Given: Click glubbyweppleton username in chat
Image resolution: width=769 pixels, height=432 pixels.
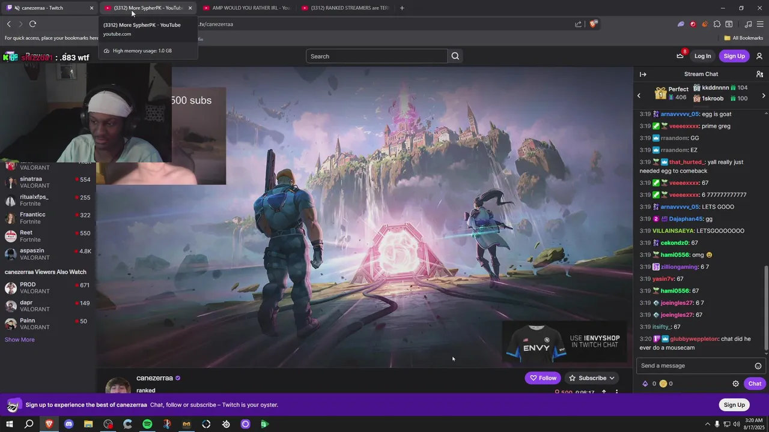Looking at the screenshot, I should (x=694, y=339).
